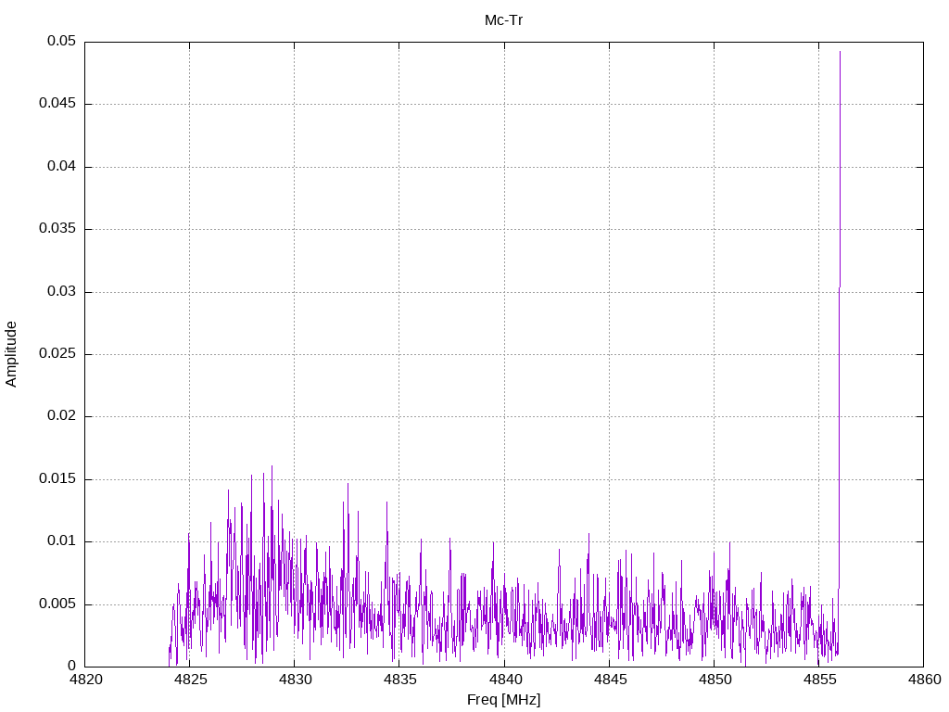The width and height of the screenshot is (949, 712).
Task: Click the 0.025 y-axis tick label
Action: tap(57, 353)
